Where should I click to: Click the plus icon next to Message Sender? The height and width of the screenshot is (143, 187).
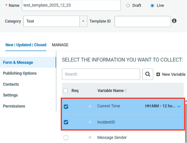tap(90, 137)
